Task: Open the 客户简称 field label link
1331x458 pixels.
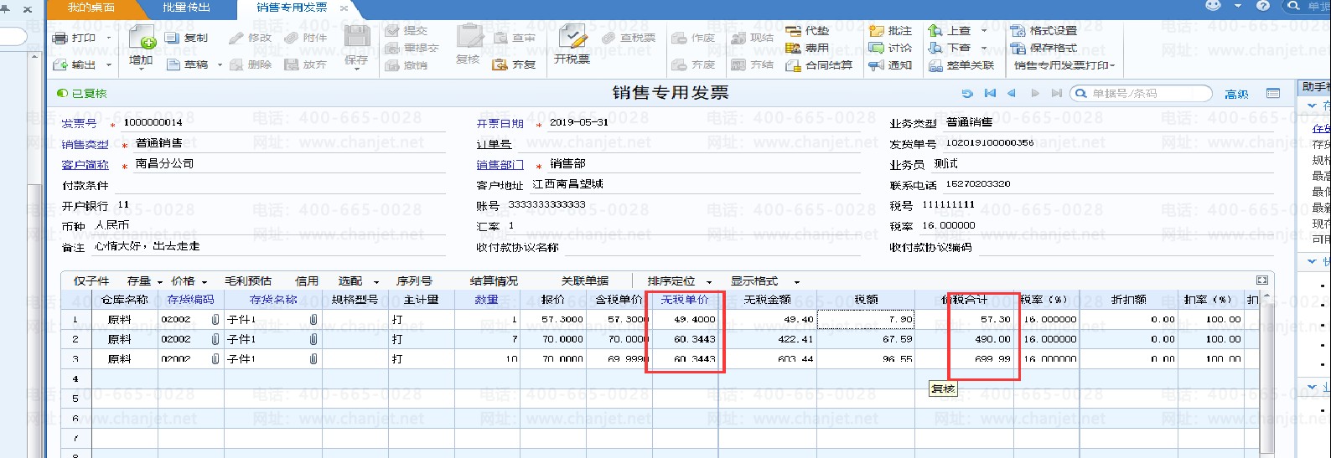Action: (x=85, y=164)
